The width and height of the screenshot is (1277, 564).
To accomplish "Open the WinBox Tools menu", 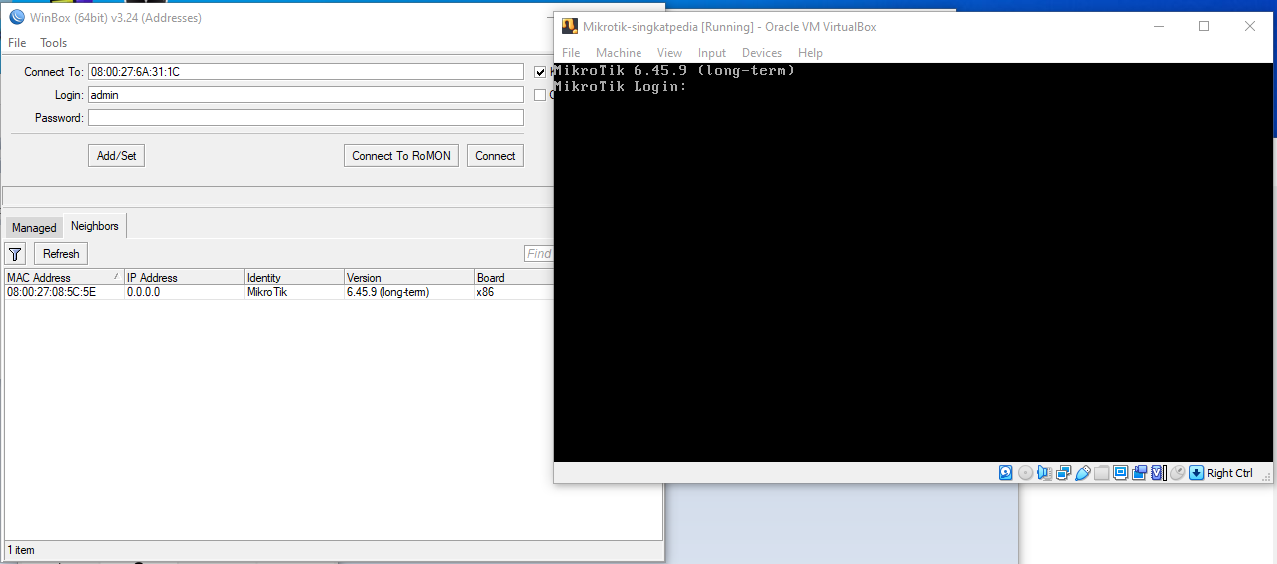I will (x=54, y=43).
